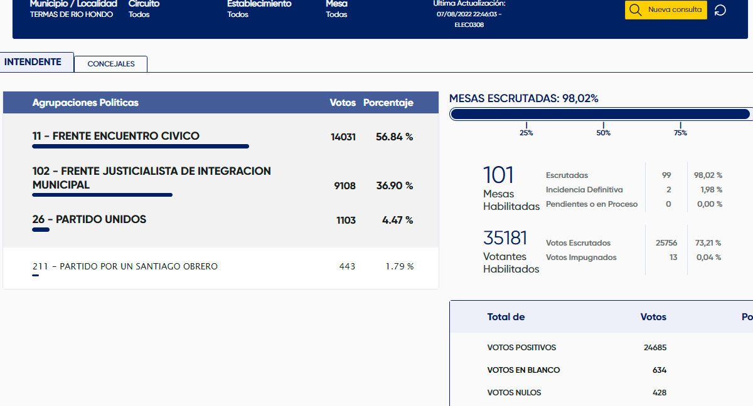Open the Circuito filter showing Todos

[x=144, y=9]
